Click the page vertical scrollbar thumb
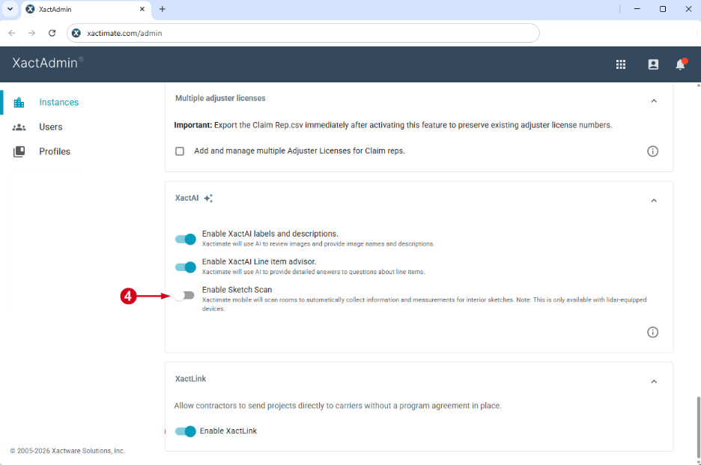This screenshot has width=701, height=465. coord(698,427)
